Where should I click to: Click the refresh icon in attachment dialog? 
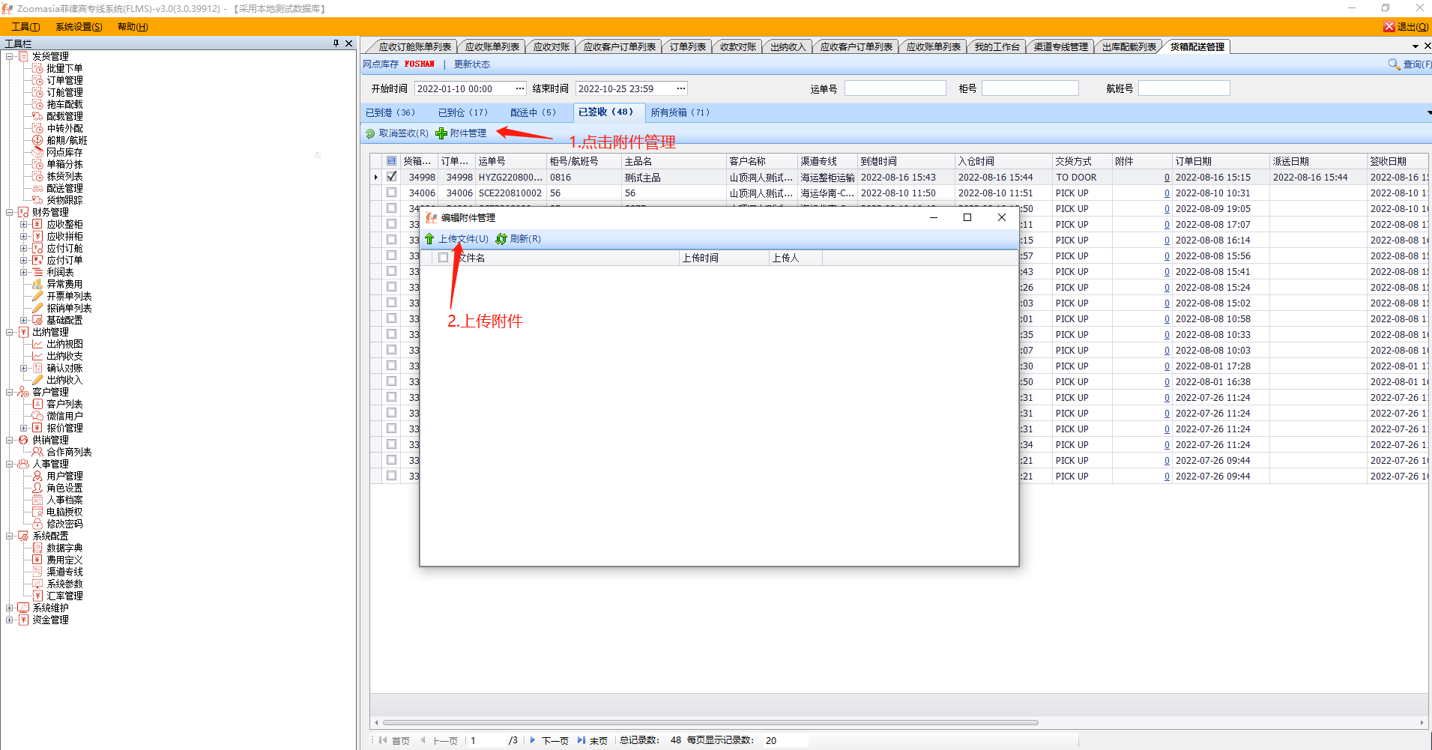pos(501,239)
